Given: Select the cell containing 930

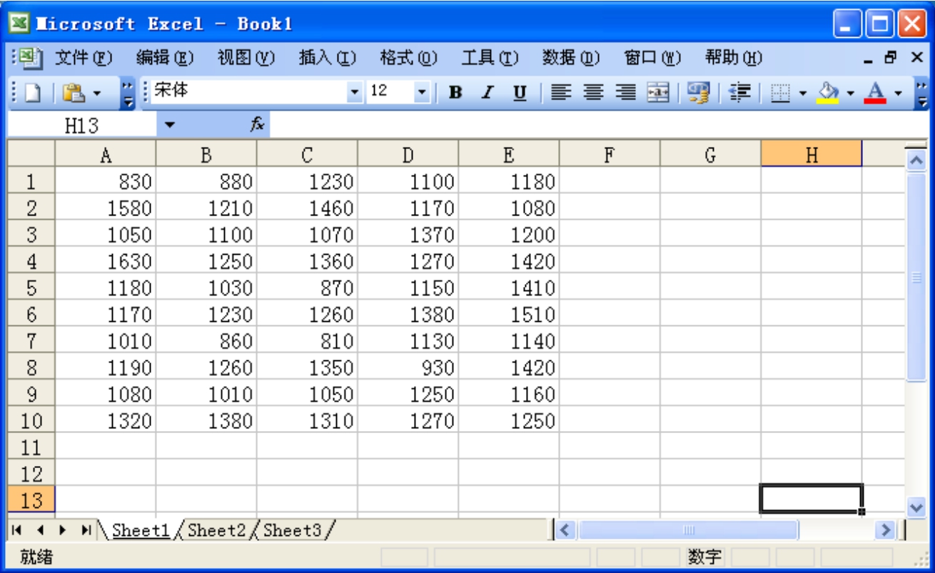Looking at the screenshot, I should (x=408, y=368).
